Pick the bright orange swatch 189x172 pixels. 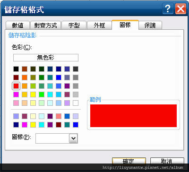[25, 77]
